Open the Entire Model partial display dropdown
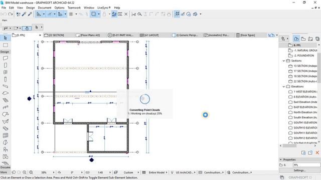The height and width of the screenshot is (180, 321). point(167,172)
